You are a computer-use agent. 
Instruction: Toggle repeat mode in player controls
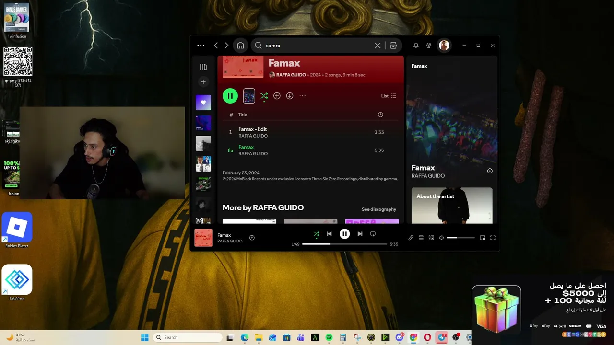(373, 234)
